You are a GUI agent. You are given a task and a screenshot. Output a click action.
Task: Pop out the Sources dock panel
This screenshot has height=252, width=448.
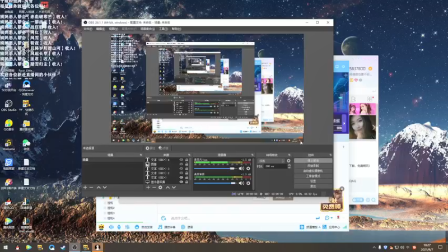click(189, 155)
